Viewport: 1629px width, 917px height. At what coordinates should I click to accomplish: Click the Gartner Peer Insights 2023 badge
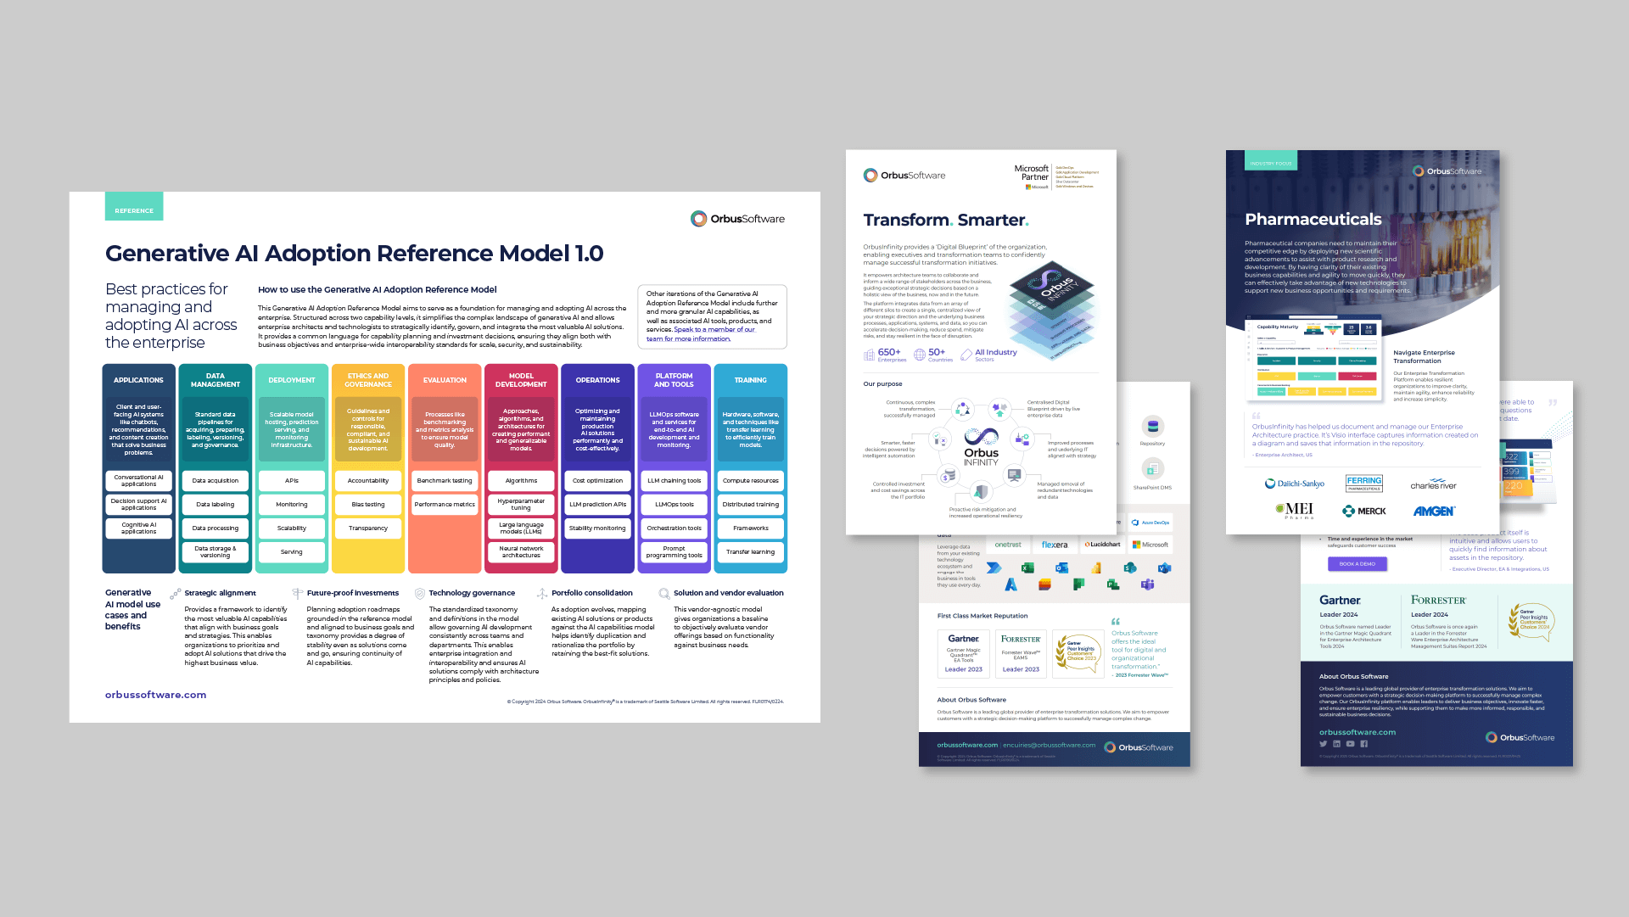click(x=1078, y=653)
